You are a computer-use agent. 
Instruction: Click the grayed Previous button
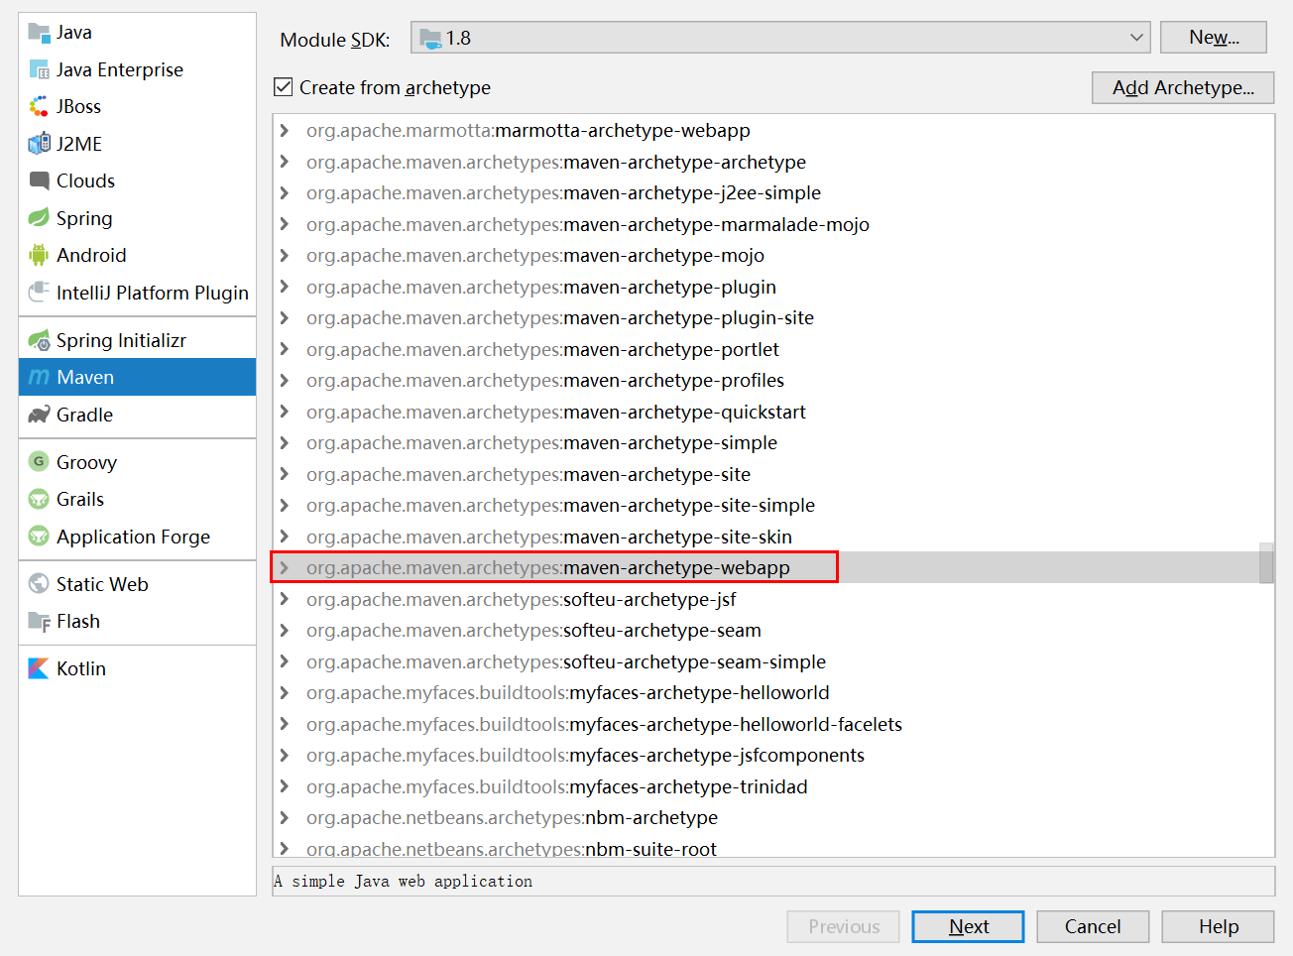[844, 926]
